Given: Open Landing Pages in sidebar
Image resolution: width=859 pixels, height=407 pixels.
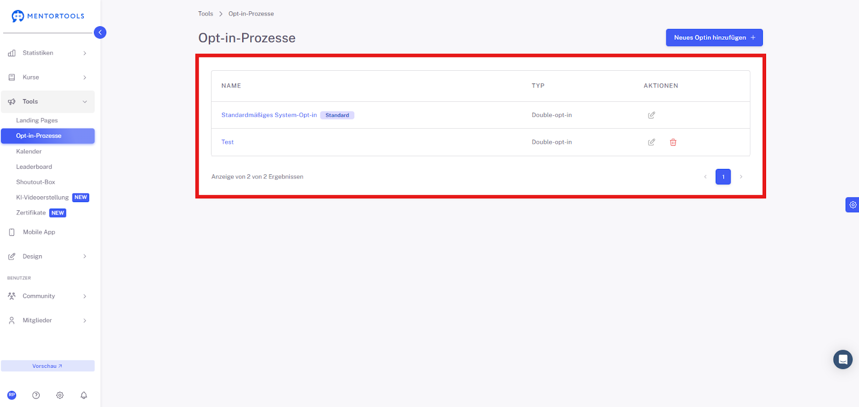Looking at the screenshot, I should coord(37,121).
